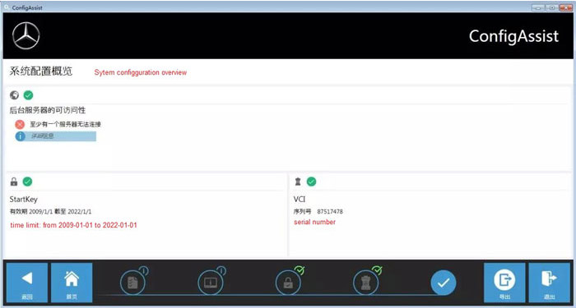576x308 pixels.
Task: Click the export button (导出)
Action: pos(504,283)
